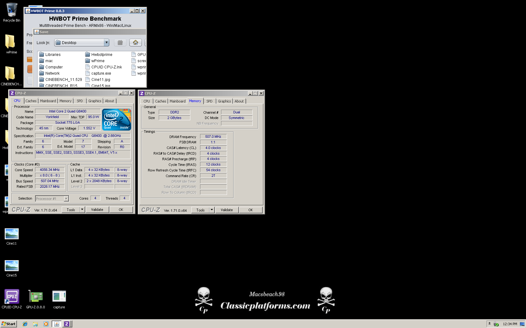Viewport: 526px width, 328px height.
Task: Click the Command Rate 2T value
Action: pos(213,176)
